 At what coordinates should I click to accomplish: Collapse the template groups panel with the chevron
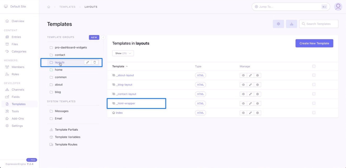point(103,37)
